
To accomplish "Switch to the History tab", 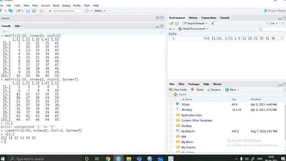I will click(x=193, y=18).
